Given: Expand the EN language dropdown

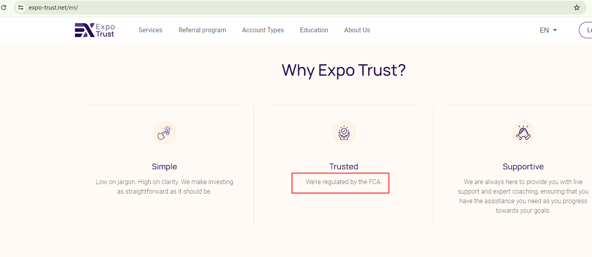Looking at the screenshot, I should (549, 30).
